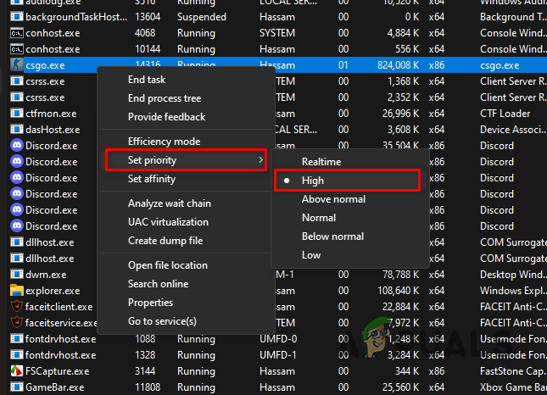Image resolution: width=547 pixels, height=395 pixels.
Task: Click conhost.exe PID 4068 console icon
Action: [17, 33]
